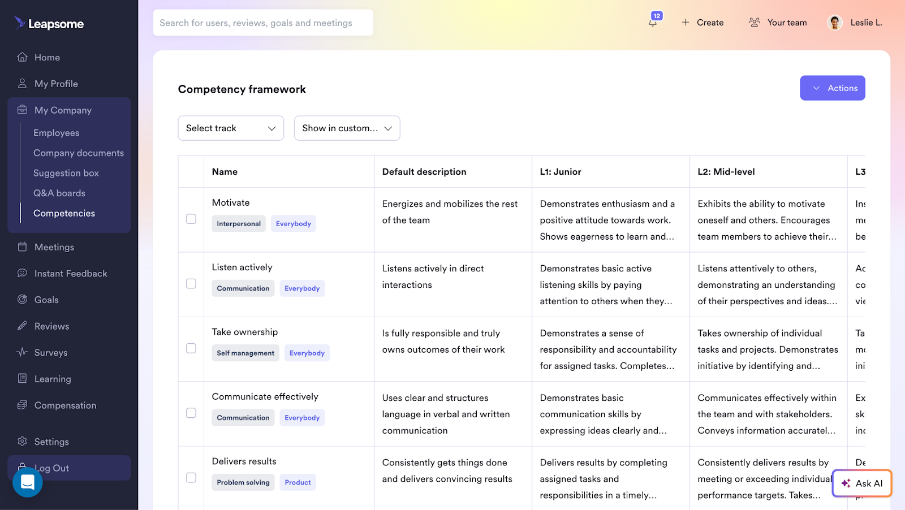
Task: Check the Motivate competency checkbox
Action: tap(191, 219)
